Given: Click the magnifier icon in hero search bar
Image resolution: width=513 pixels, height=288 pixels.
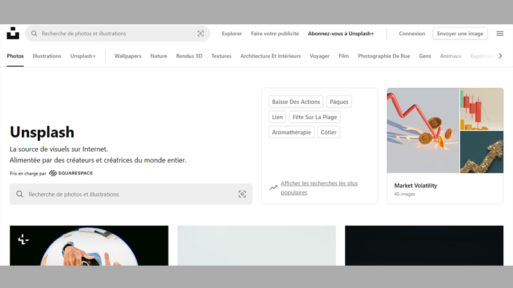Looking at the screenshot, I should [20, 194].
